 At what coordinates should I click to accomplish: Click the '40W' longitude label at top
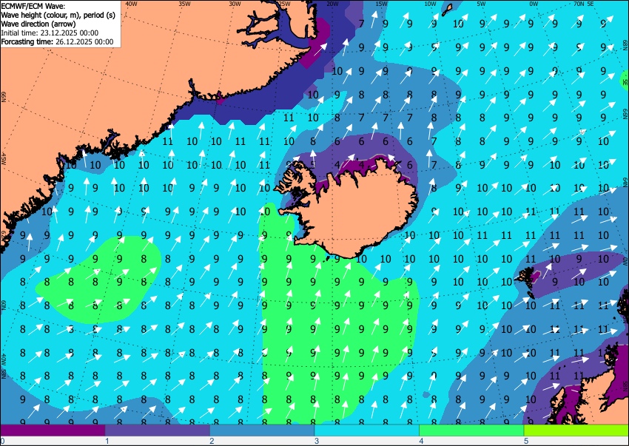(x=131, y=4)
